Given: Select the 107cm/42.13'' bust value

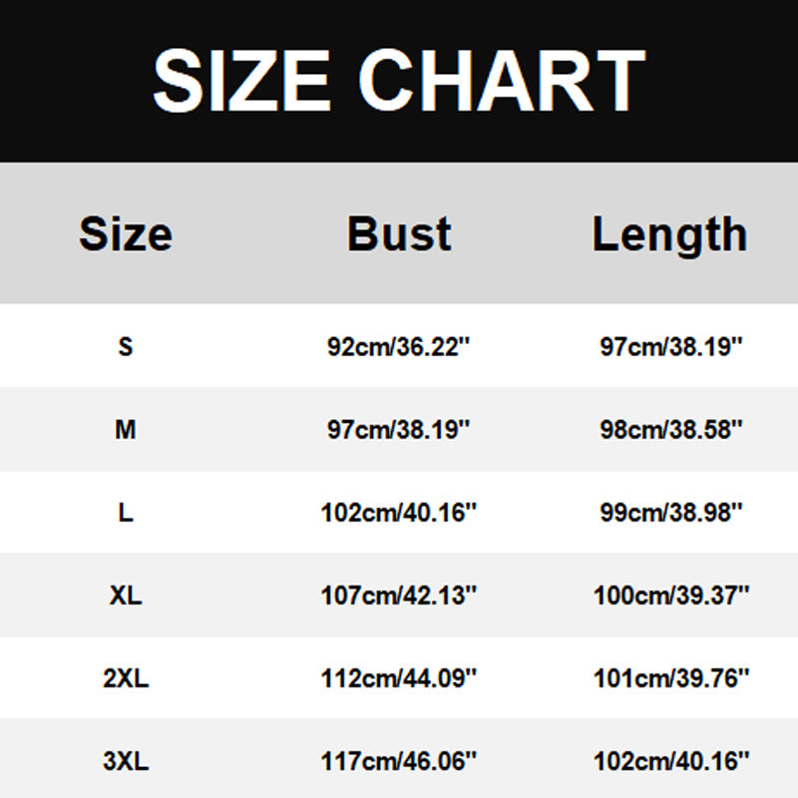Looking at the screenshot, I should pos(399,597).
